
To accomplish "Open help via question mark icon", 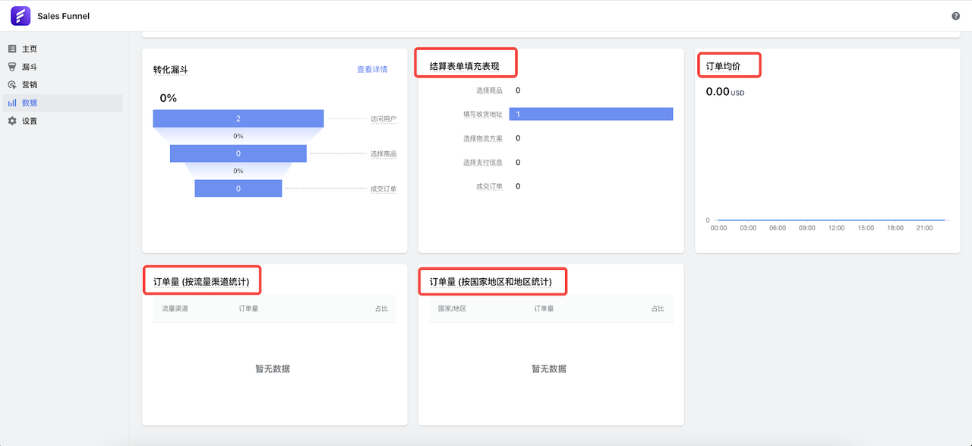I will coord(955,16).
